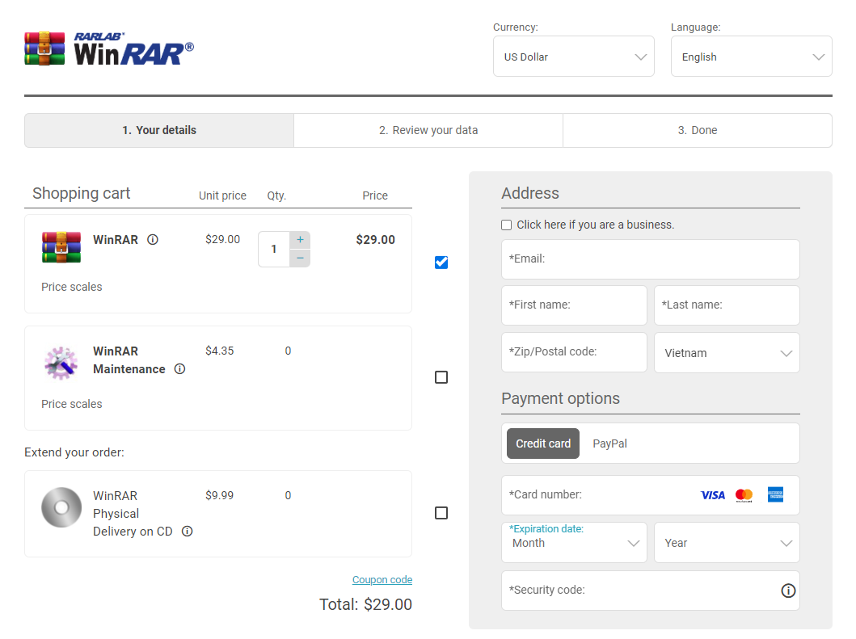
Task: Click info icon beside WinRAR Maintenance
Action: click(x=179, y=369)
